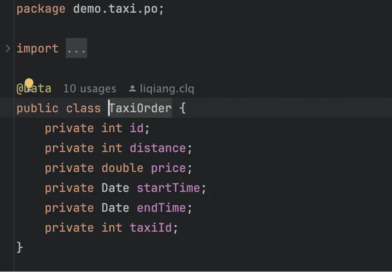Click the 'double' type keyword

click(123, 168)
